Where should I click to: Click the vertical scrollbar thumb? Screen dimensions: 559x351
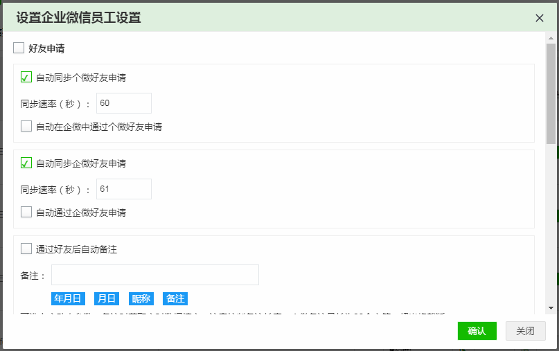click(551, 90)
